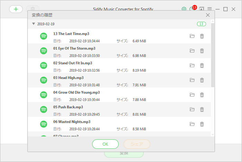Select file name 06 Wasted Nights.mp3
The image size is (242, 162).
(x=72, y=122)
